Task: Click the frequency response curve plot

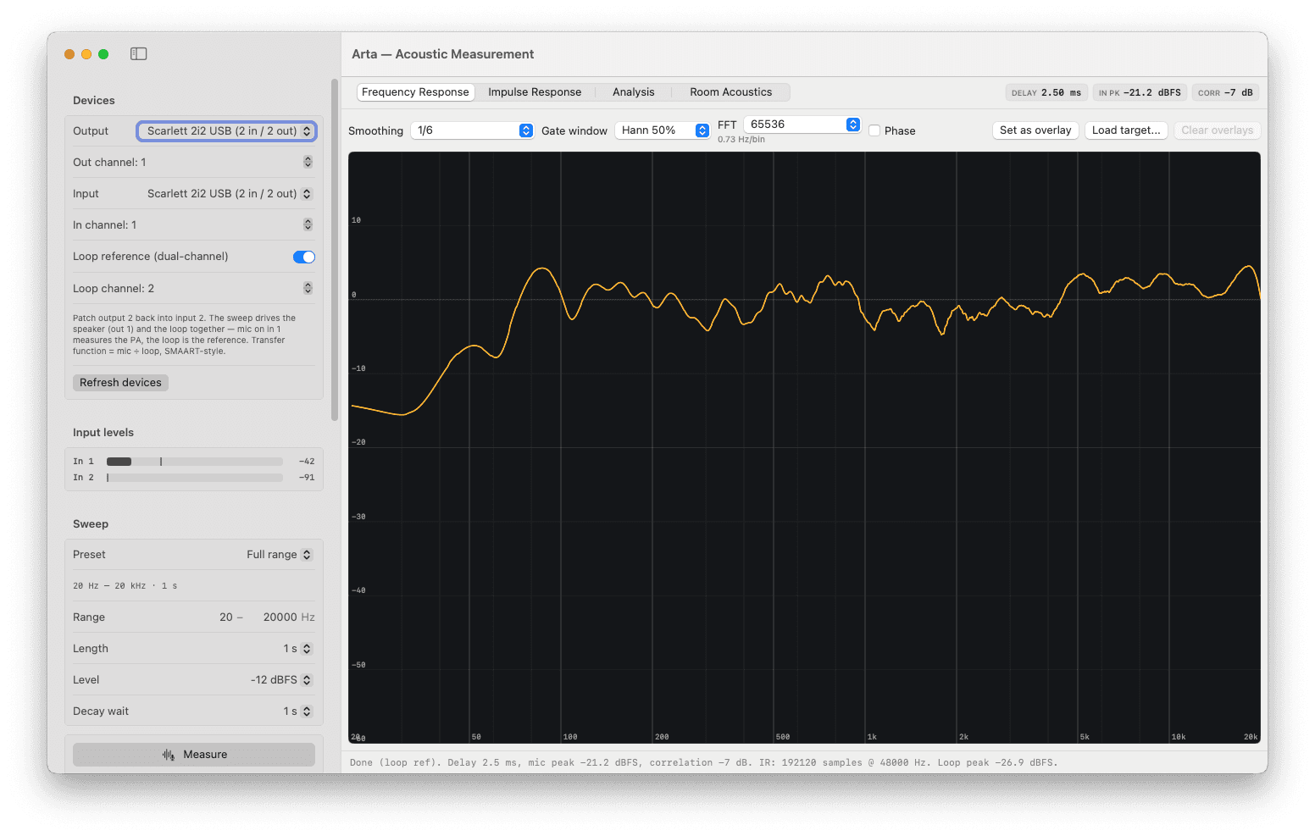Action: [804, 447]
